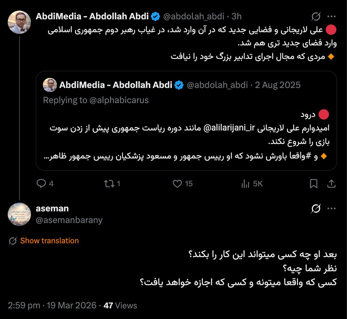Viewport: 347px width, 319px height.
Task: Open the @asemanbarany handle link
Action: 69,220
